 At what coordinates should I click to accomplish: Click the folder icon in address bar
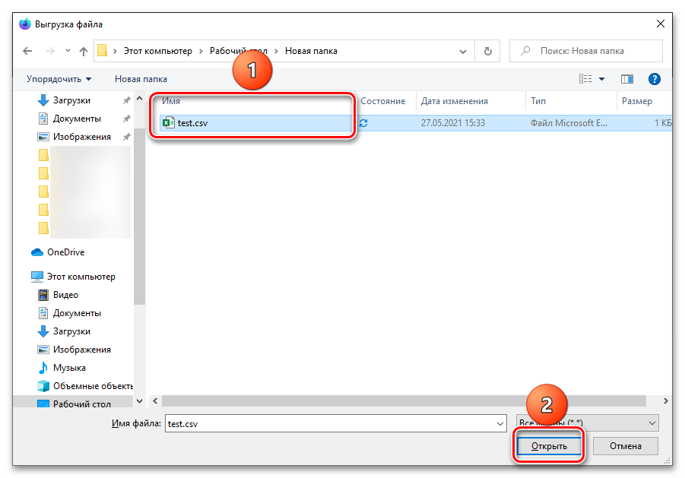coord(102,51)
